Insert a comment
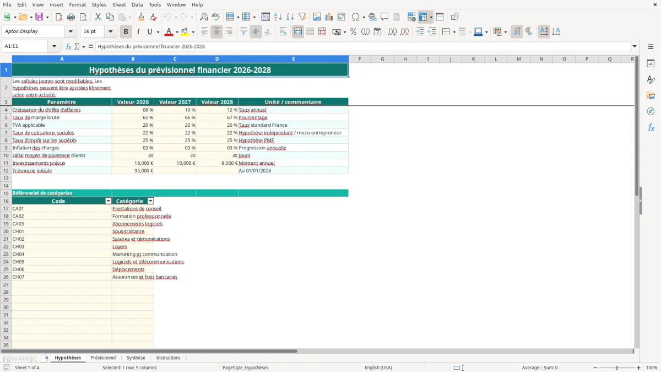The height and width of the screenshot is (372, 661). pos(384,17)
